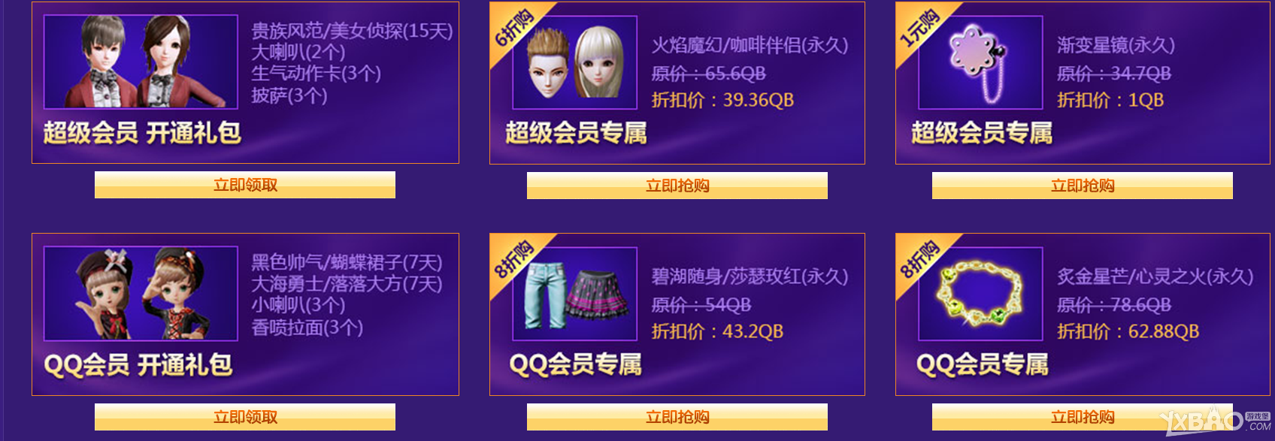Select the gold green gem bracelet thumbnail
This screenshot has width=1275, height=441.
click(x=980, y=294)
